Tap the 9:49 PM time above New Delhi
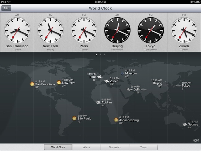This screenshot has height=151, width=201. 135,87
